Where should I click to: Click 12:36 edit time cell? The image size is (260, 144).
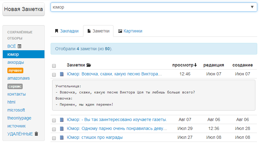coord(214,128)
